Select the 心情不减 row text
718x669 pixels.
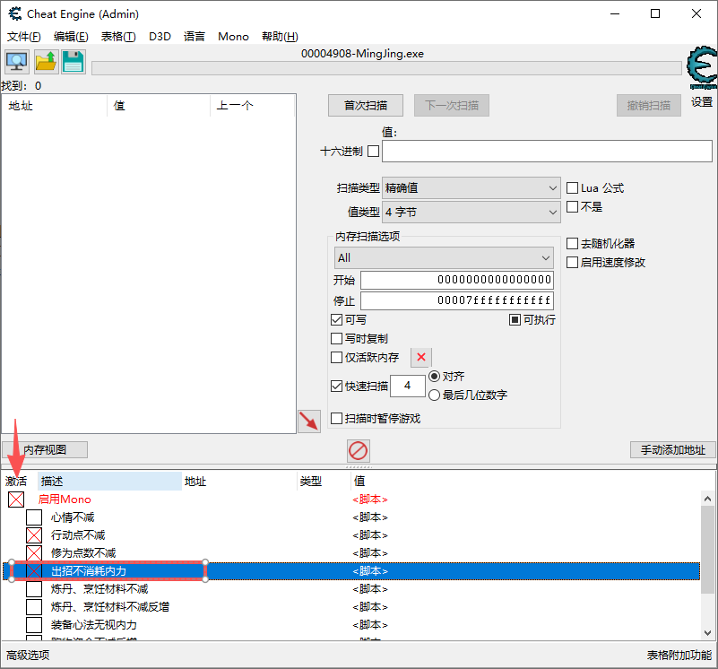[73, 517]
